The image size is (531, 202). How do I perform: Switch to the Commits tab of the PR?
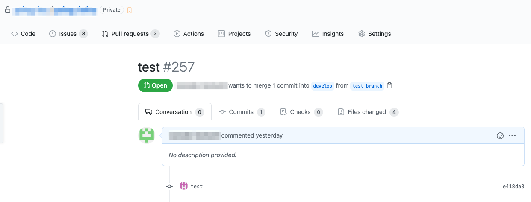point(241,112)
